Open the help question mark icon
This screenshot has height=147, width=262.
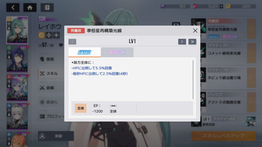coord(47,7)
